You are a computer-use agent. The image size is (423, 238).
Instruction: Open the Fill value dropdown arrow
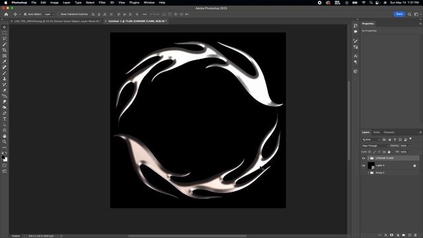tap(410, 152)
